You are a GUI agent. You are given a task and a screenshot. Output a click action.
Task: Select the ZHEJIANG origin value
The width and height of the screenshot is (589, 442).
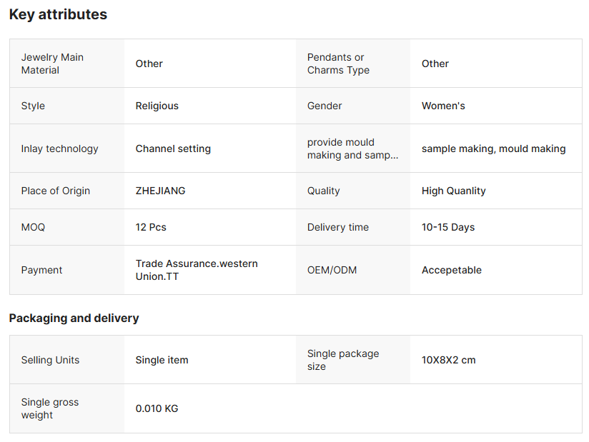click(x=160, y=191)
